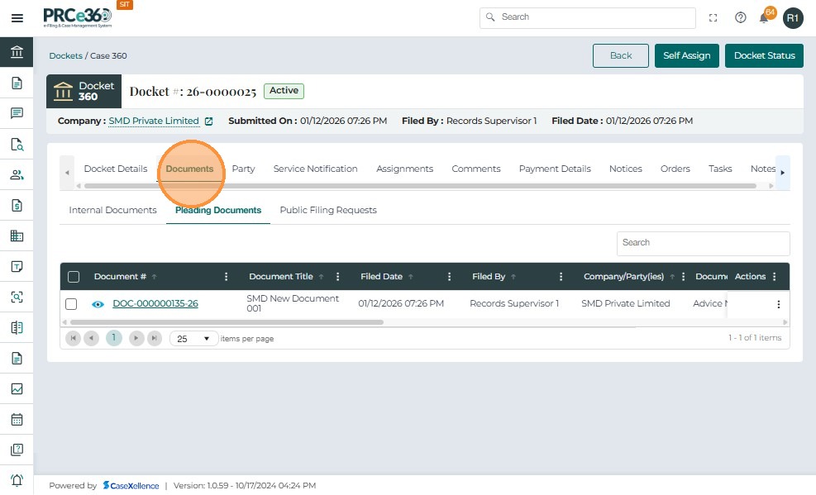Sort by Filed Date column
816x495 pixels.
(x=381, y=277)
